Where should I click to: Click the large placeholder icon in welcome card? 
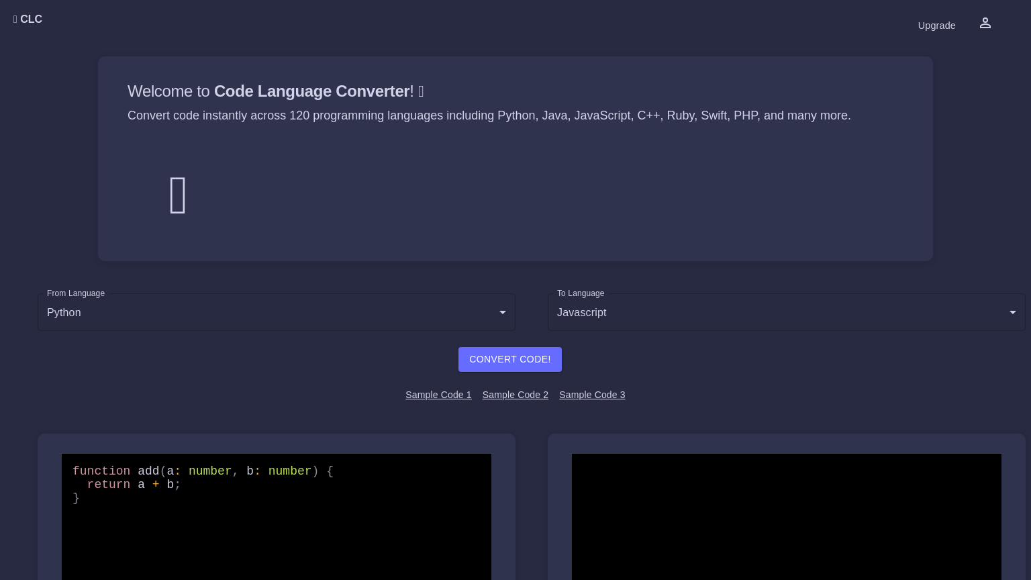(178, 195)
